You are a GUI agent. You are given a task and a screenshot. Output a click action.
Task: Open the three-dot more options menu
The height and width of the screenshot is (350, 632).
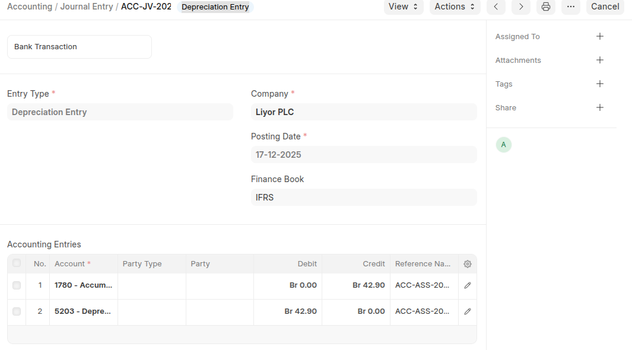click(x=570, y=7)
